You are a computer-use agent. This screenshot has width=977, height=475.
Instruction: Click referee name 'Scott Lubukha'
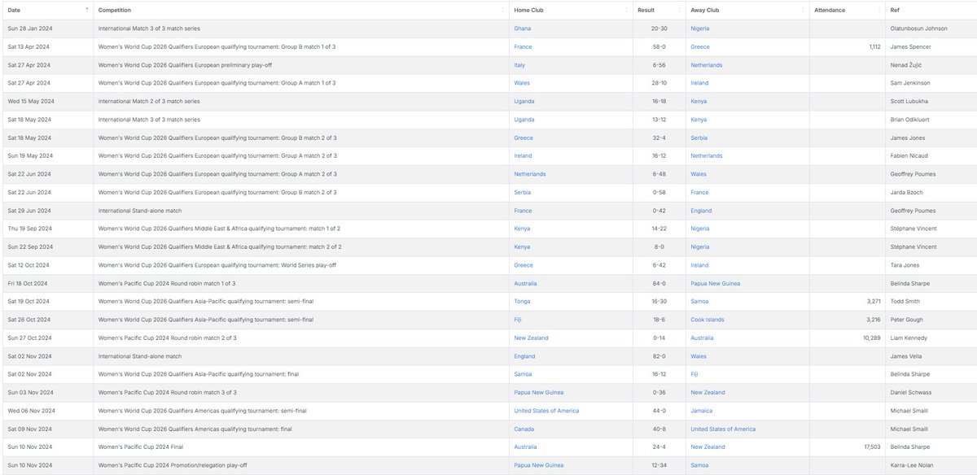pyautogui.click(x=910, y=101)
